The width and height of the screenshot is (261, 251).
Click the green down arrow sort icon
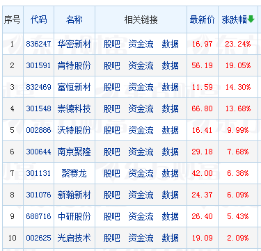coord(251,19)
